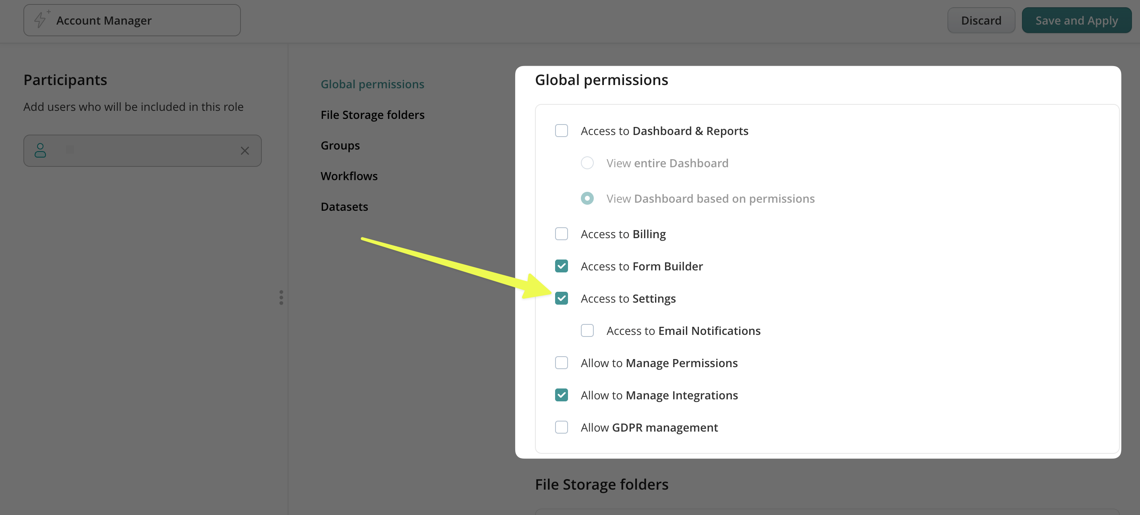Screen dimensions: 1140x515
Task: Select View entire Dashboard radio option
Action: tap(587, 163)
